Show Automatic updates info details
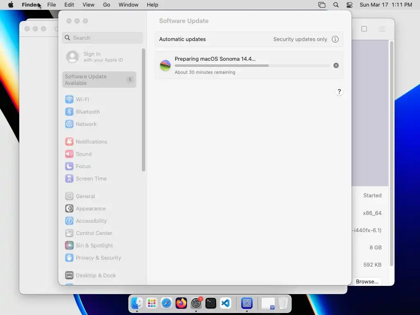 pyautogui.click(x=335, y=39)
